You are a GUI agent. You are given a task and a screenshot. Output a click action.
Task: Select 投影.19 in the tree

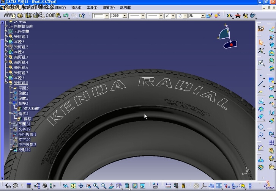pos(24,150)
